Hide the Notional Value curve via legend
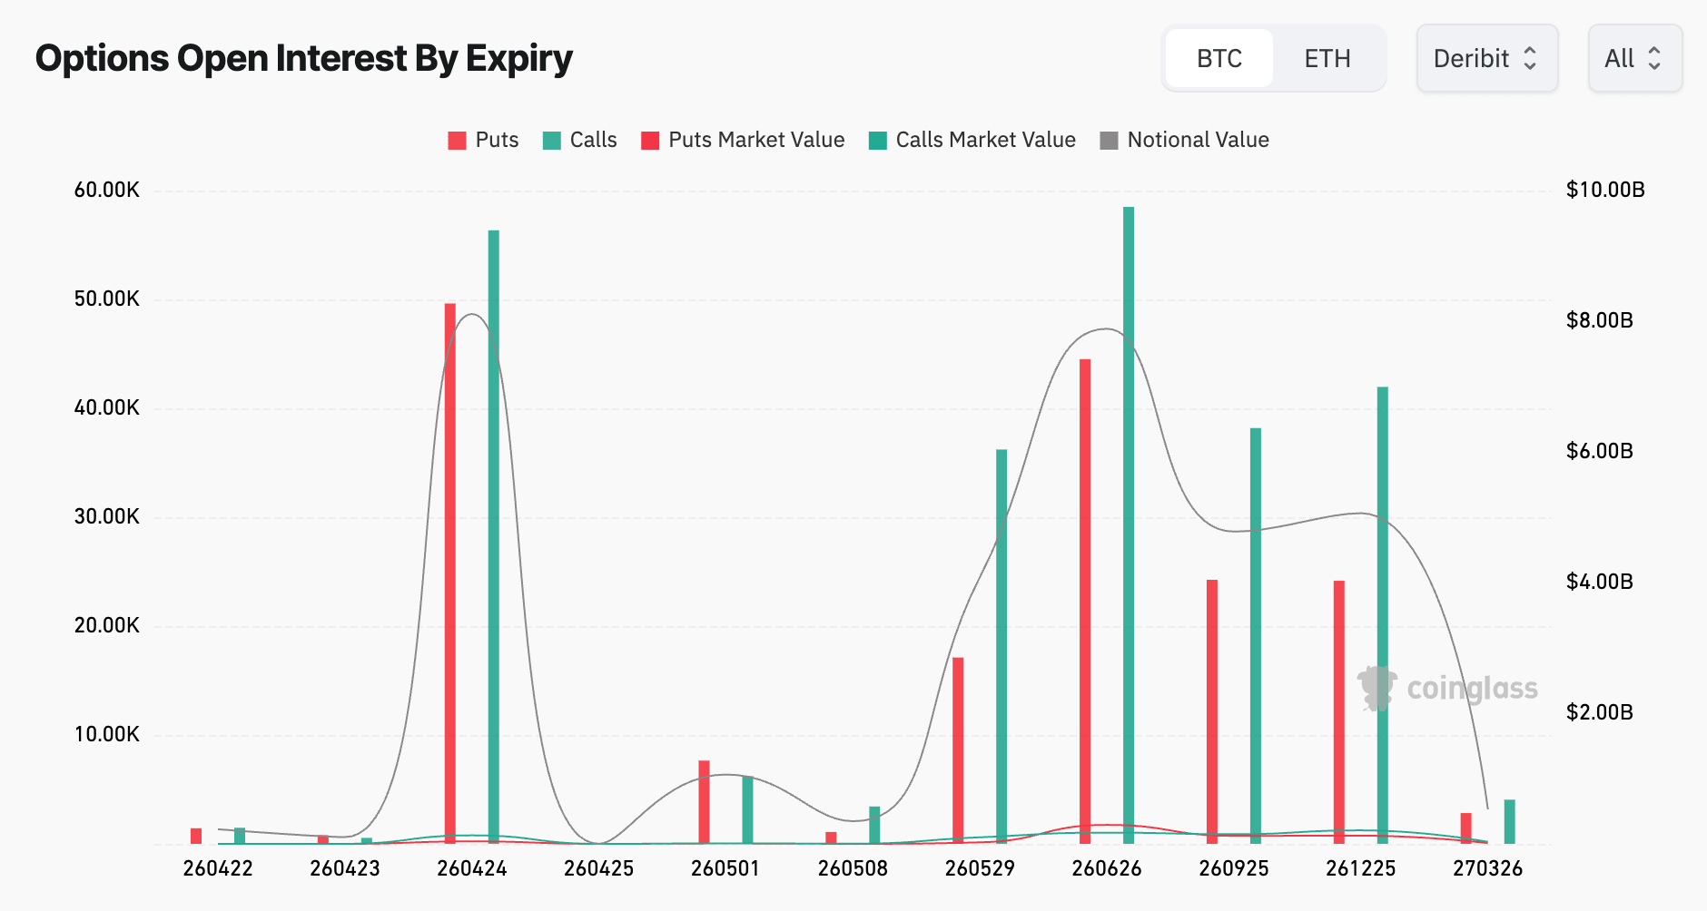 [1109, 140]
